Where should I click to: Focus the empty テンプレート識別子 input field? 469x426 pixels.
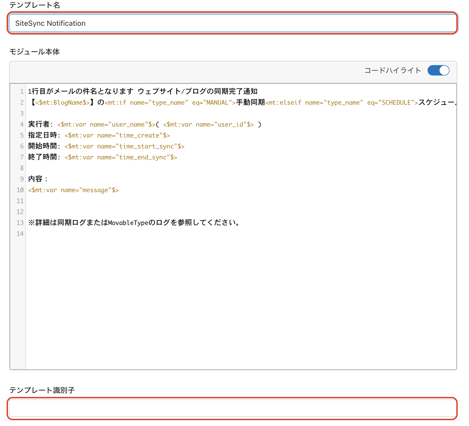click(233, 408)
